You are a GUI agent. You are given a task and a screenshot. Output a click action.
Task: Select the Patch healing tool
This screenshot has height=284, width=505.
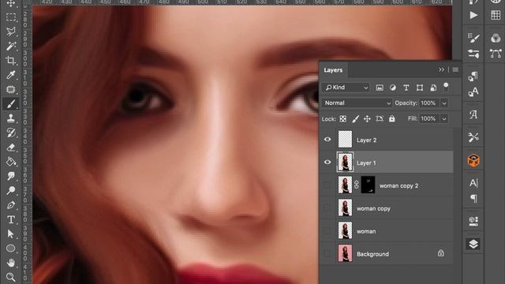coord(11,89)
